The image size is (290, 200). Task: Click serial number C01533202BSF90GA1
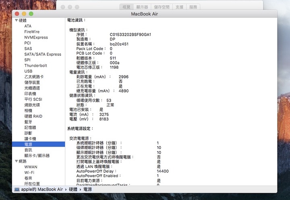130,35
